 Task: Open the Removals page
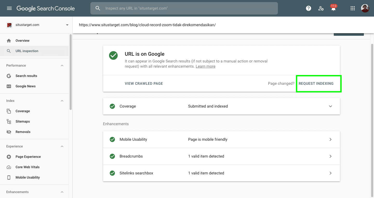34,132
